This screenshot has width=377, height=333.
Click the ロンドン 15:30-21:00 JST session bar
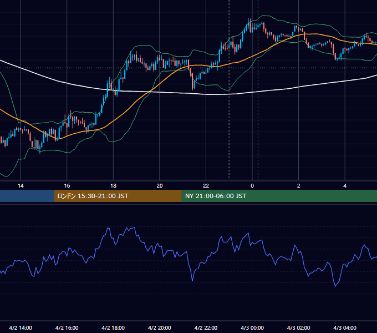118,196
